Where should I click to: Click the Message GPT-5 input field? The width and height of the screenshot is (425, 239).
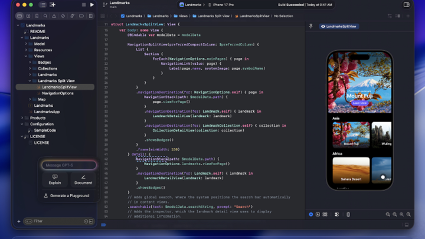click(69, 165)
